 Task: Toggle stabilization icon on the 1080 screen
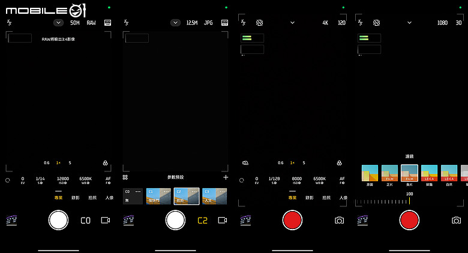tap(376, 23)
